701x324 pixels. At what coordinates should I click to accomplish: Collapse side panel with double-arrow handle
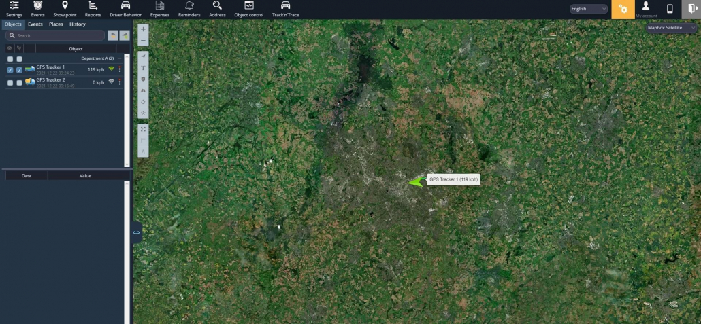coord(136,232)
